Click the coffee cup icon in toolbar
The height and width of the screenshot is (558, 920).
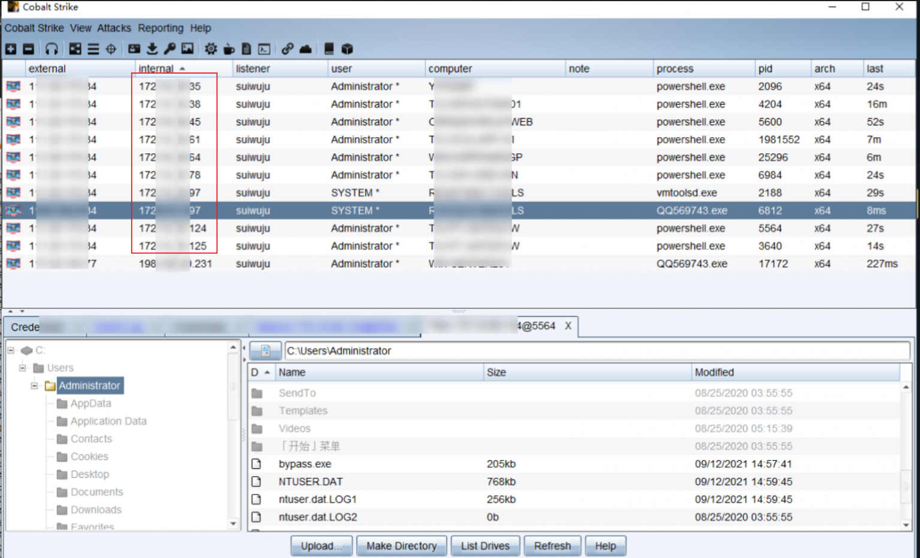point(229,49)
